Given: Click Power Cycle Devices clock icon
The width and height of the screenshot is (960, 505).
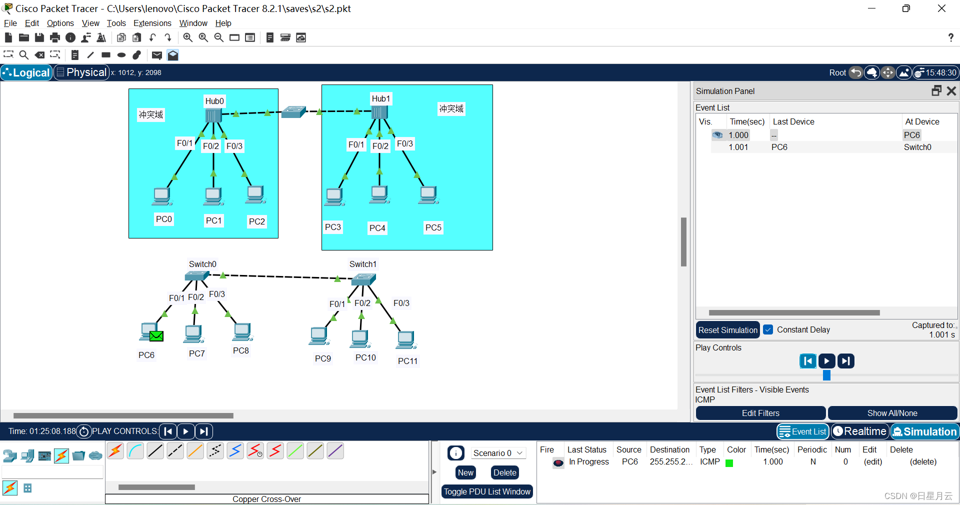Looking at the screenshot, I should click(84, 431).
